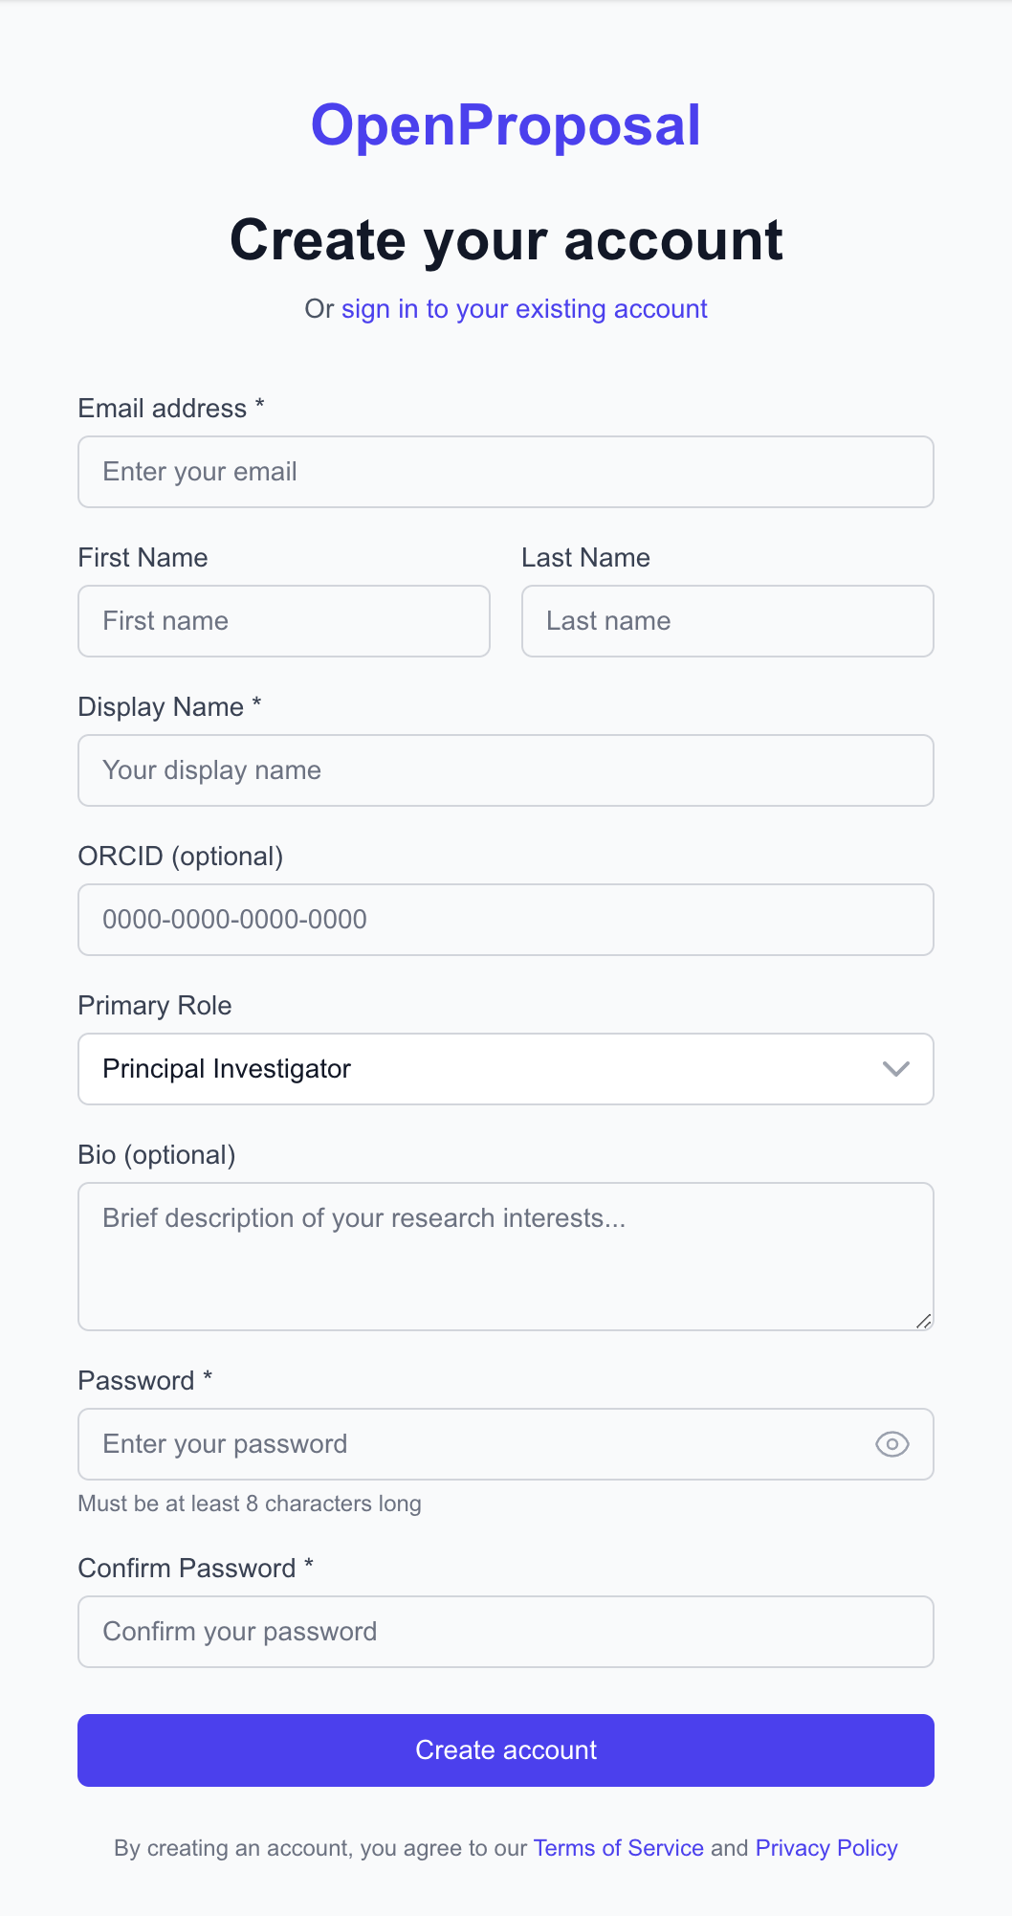Viewport: 1012px width, 1916px height.
Task: Expand the Primary Role dropdown chevron
Action: point(895,1069)
